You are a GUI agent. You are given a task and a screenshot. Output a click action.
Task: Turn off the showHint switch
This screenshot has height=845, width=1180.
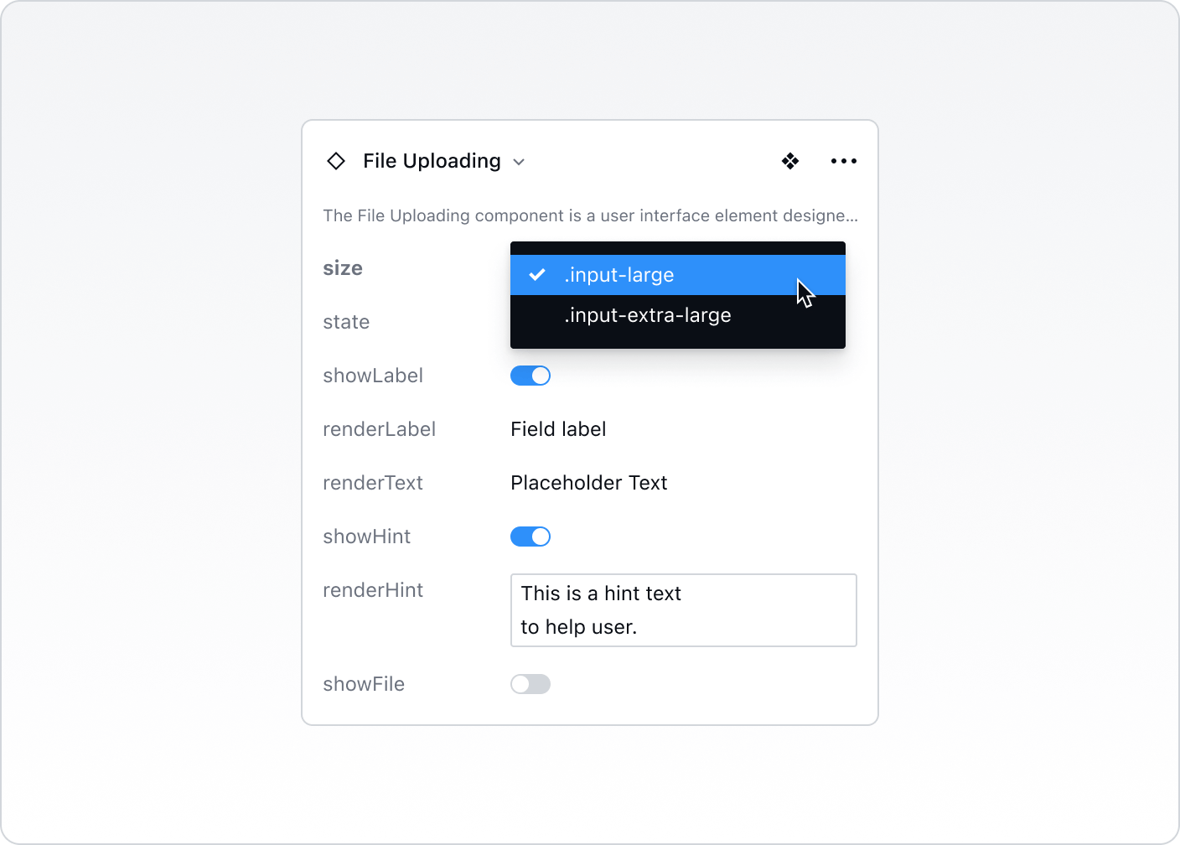pyautogui.click(x=530, y=536)
